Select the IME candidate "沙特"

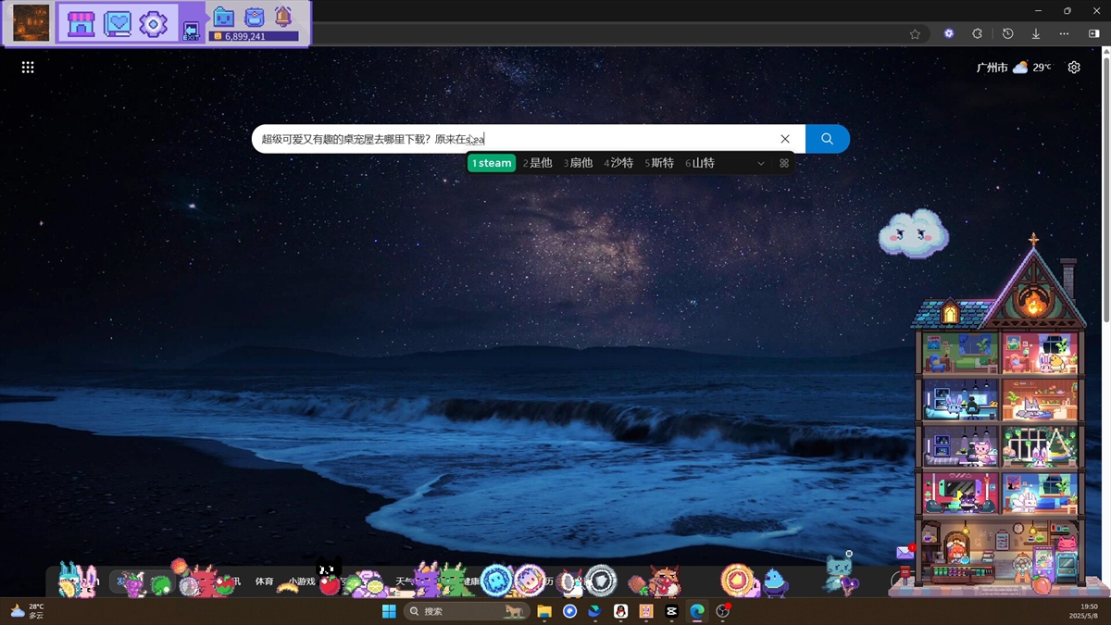tap(618, 163)
